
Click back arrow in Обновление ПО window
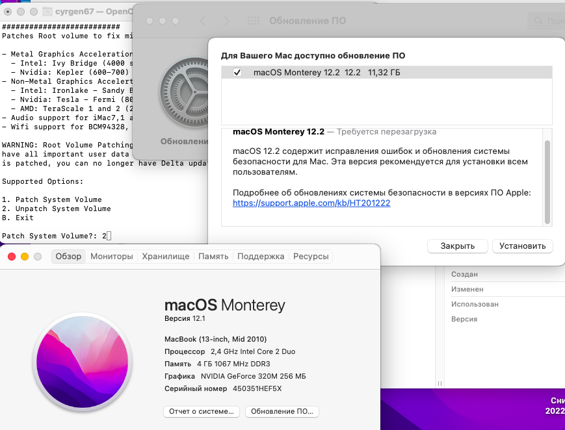click(x=202, y=21)
